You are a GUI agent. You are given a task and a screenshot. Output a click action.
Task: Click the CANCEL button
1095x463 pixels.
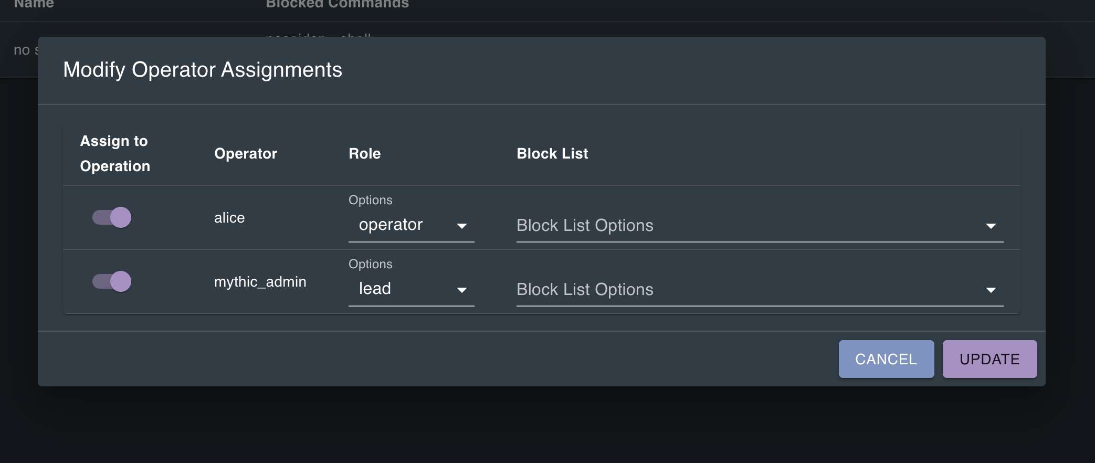[886, 359]
